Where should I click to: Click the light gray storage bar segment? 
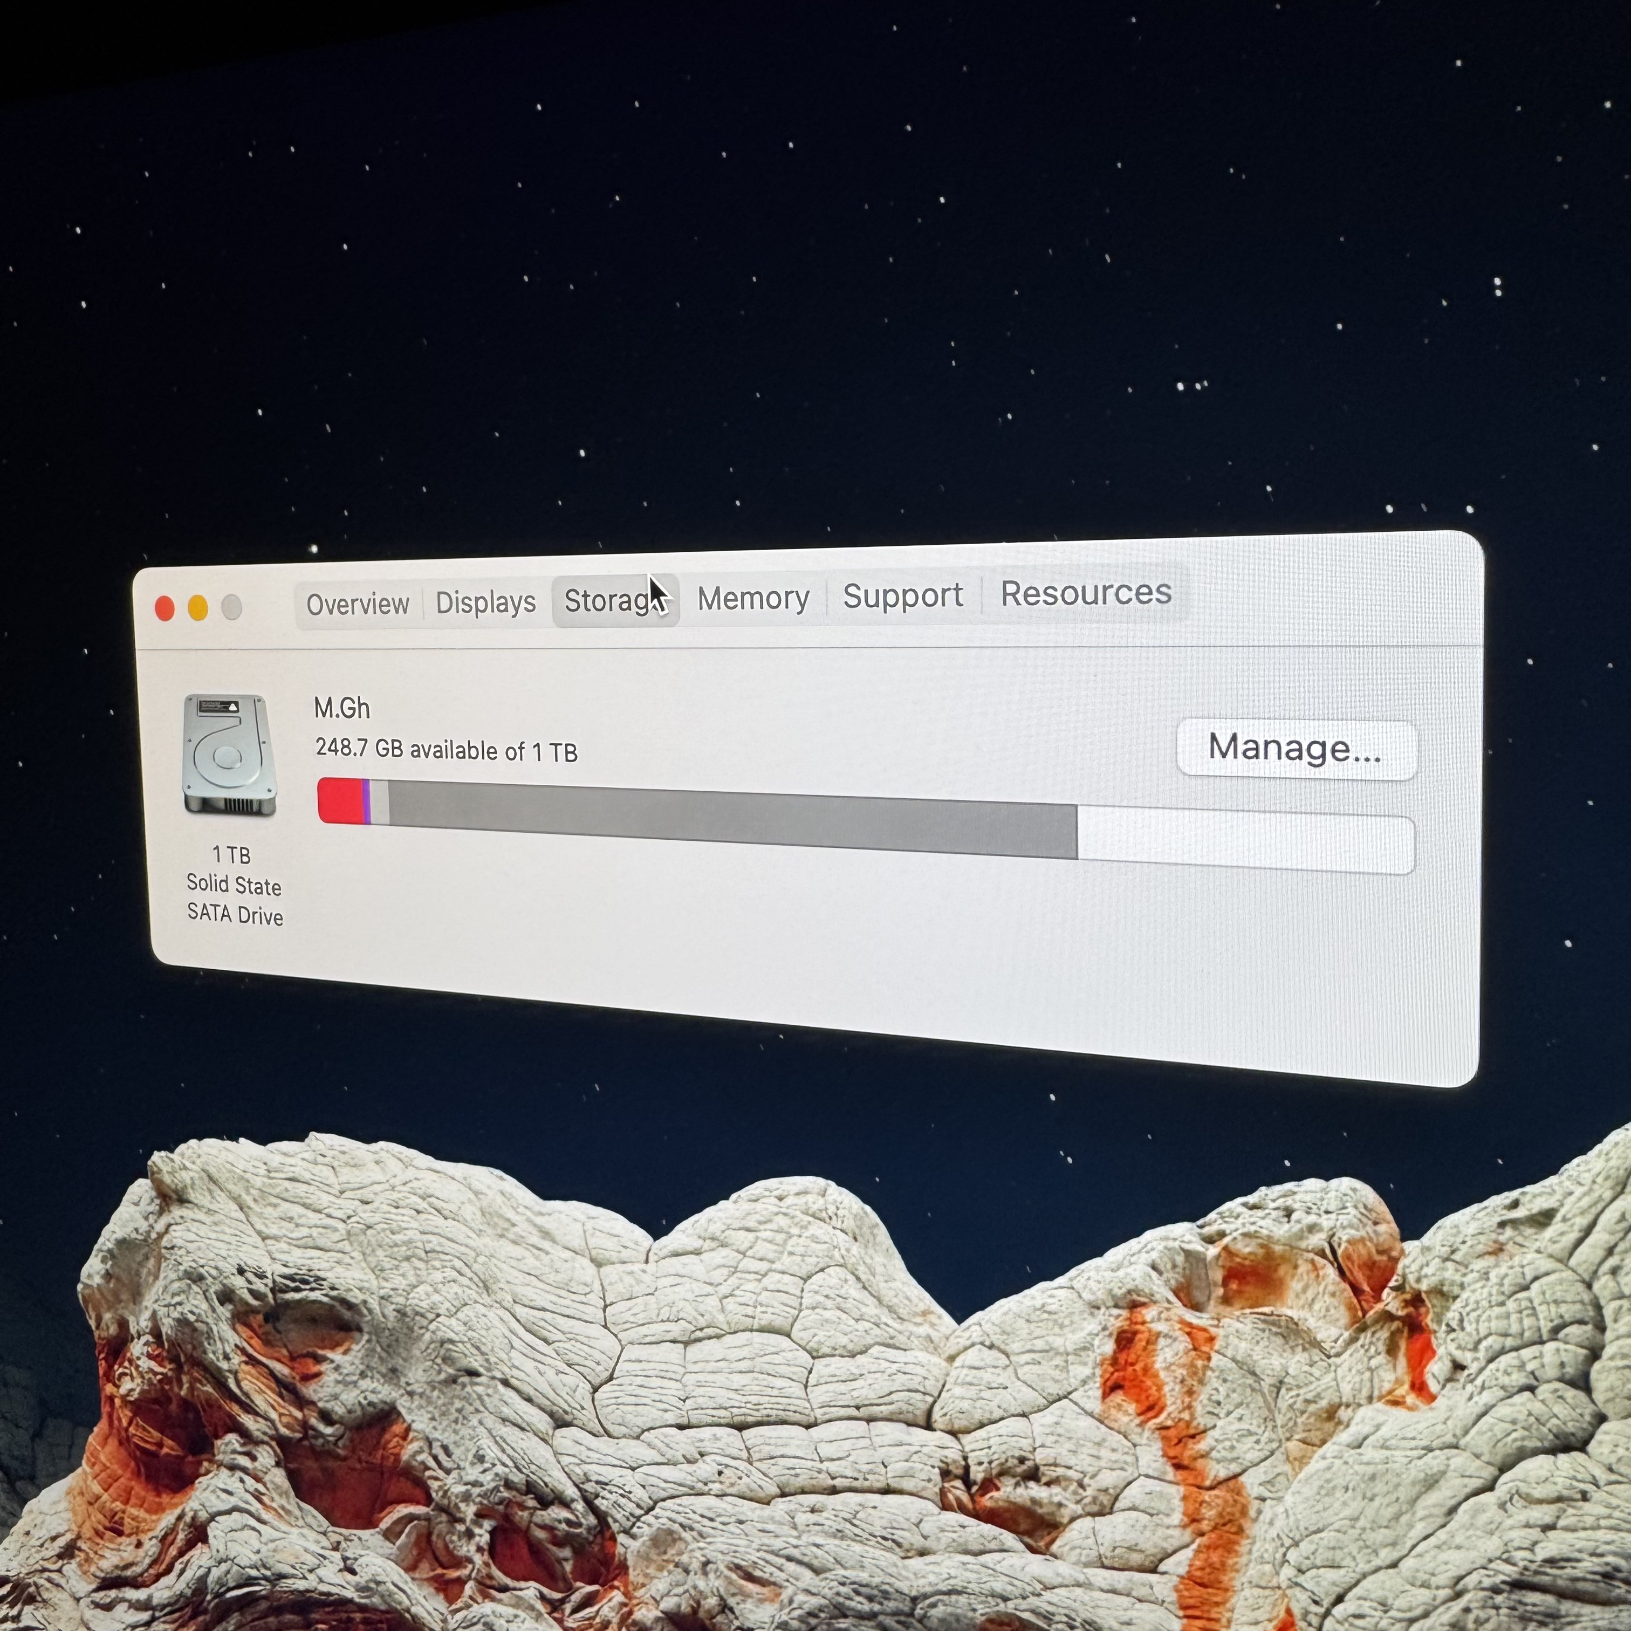tap(380, 802)
